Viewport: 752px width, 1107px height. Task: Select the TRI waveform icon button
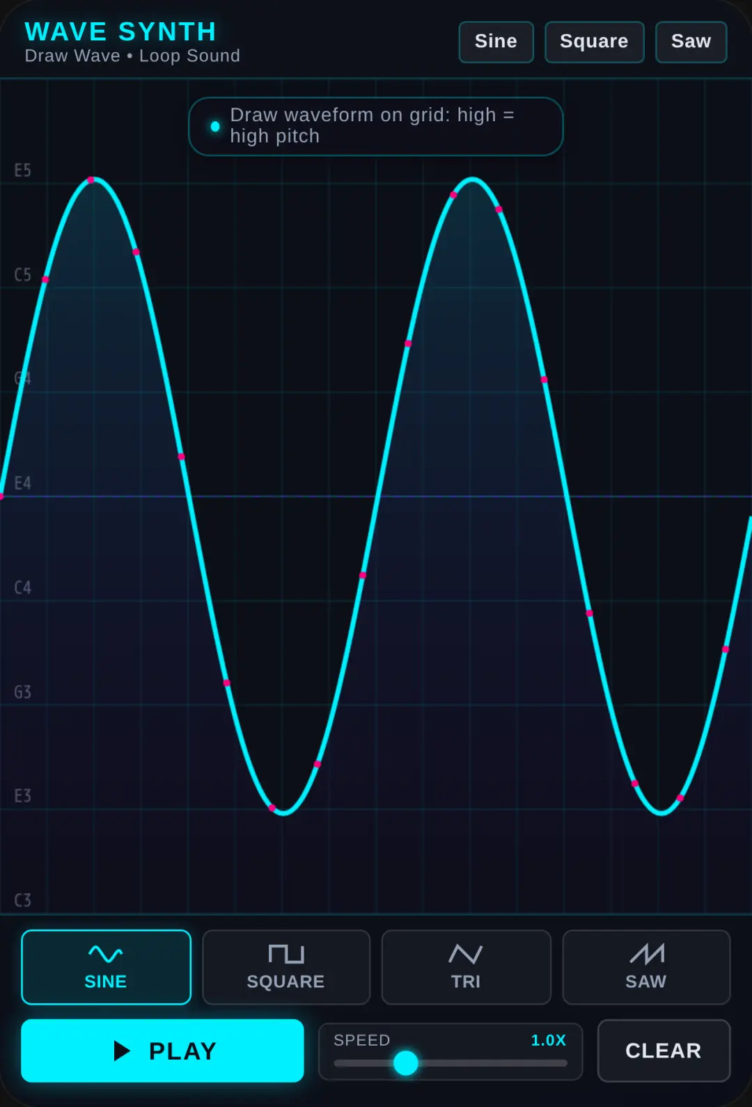tap(466, 967)
